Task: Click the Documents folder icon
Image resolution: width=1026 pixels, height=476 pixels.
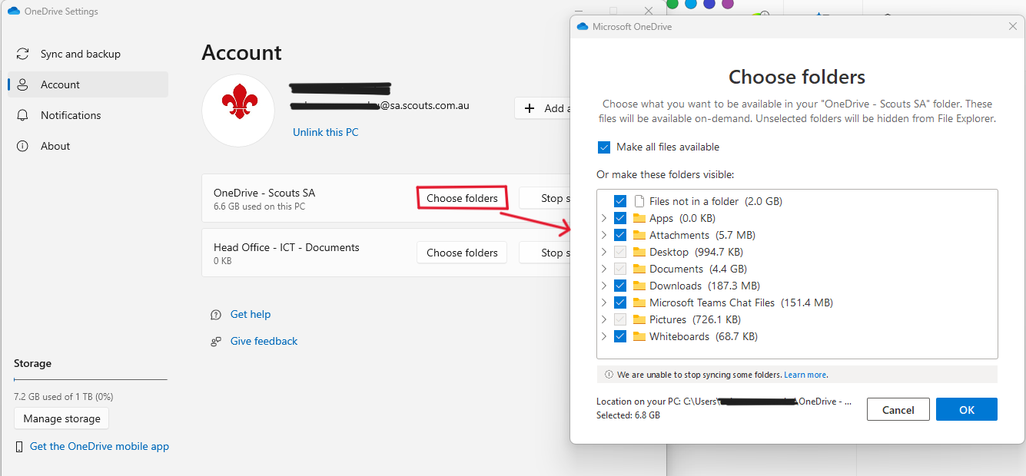Action: [639, 269]
